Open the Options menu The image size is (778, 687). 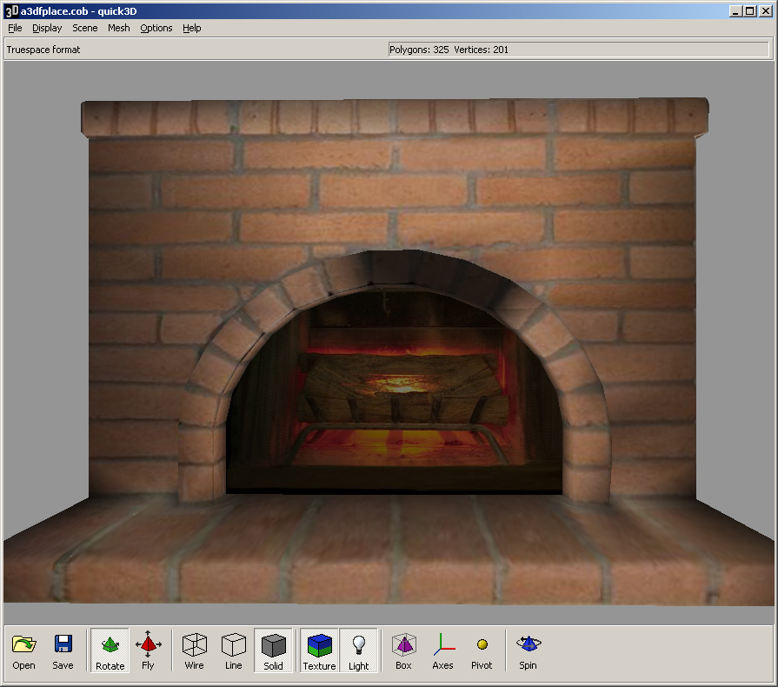click(x=156, y=29)
